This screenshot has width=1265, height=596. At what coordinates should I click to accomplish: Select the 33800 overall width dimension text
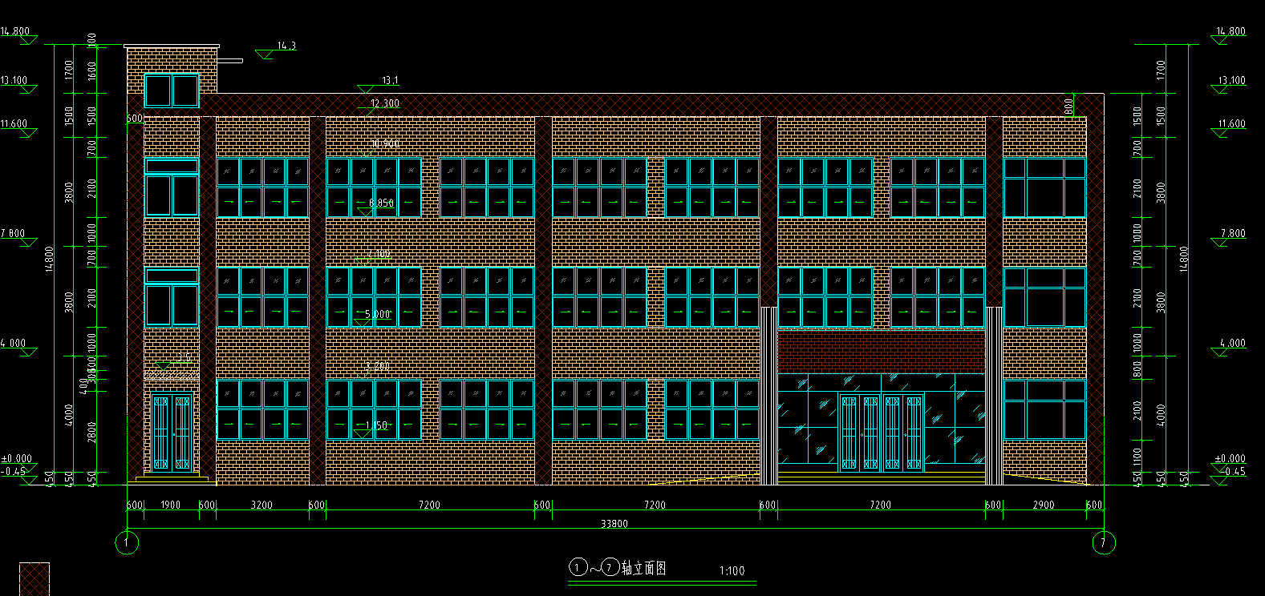point(614,524)
